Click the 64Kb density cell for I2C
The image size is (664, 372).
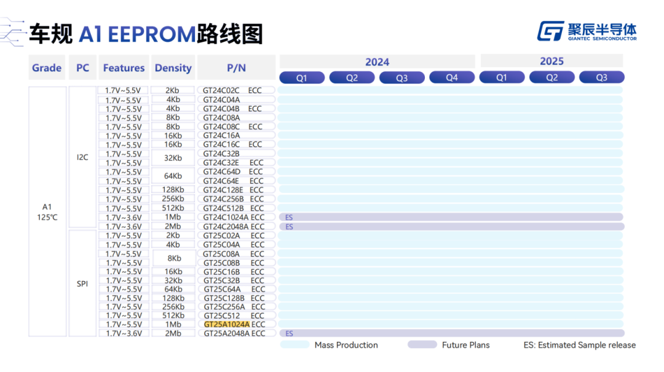coord(173,176)
